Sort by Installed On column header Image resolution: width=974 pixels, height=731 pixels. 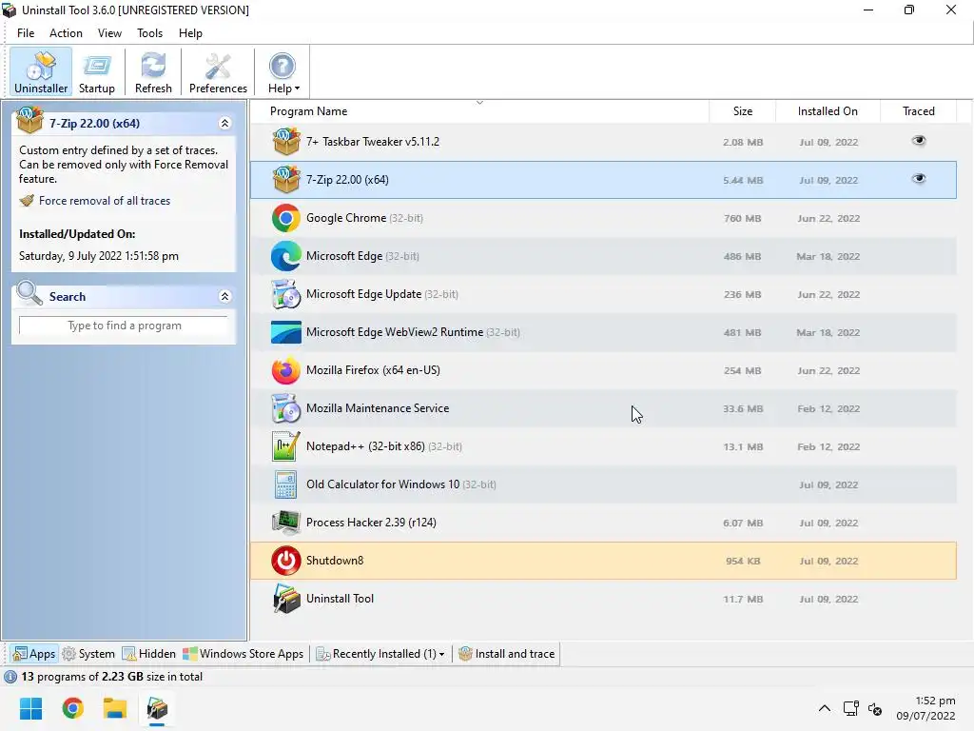tap(828, 111)
